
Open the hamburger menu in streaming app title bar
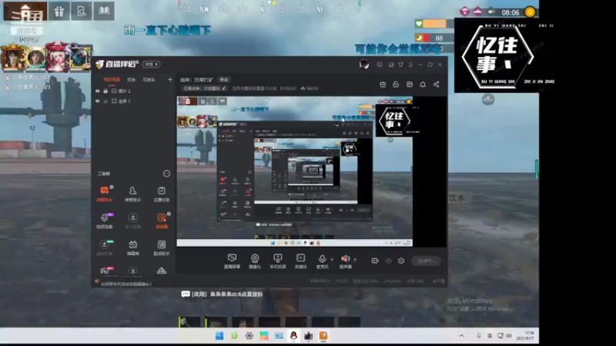410,65
